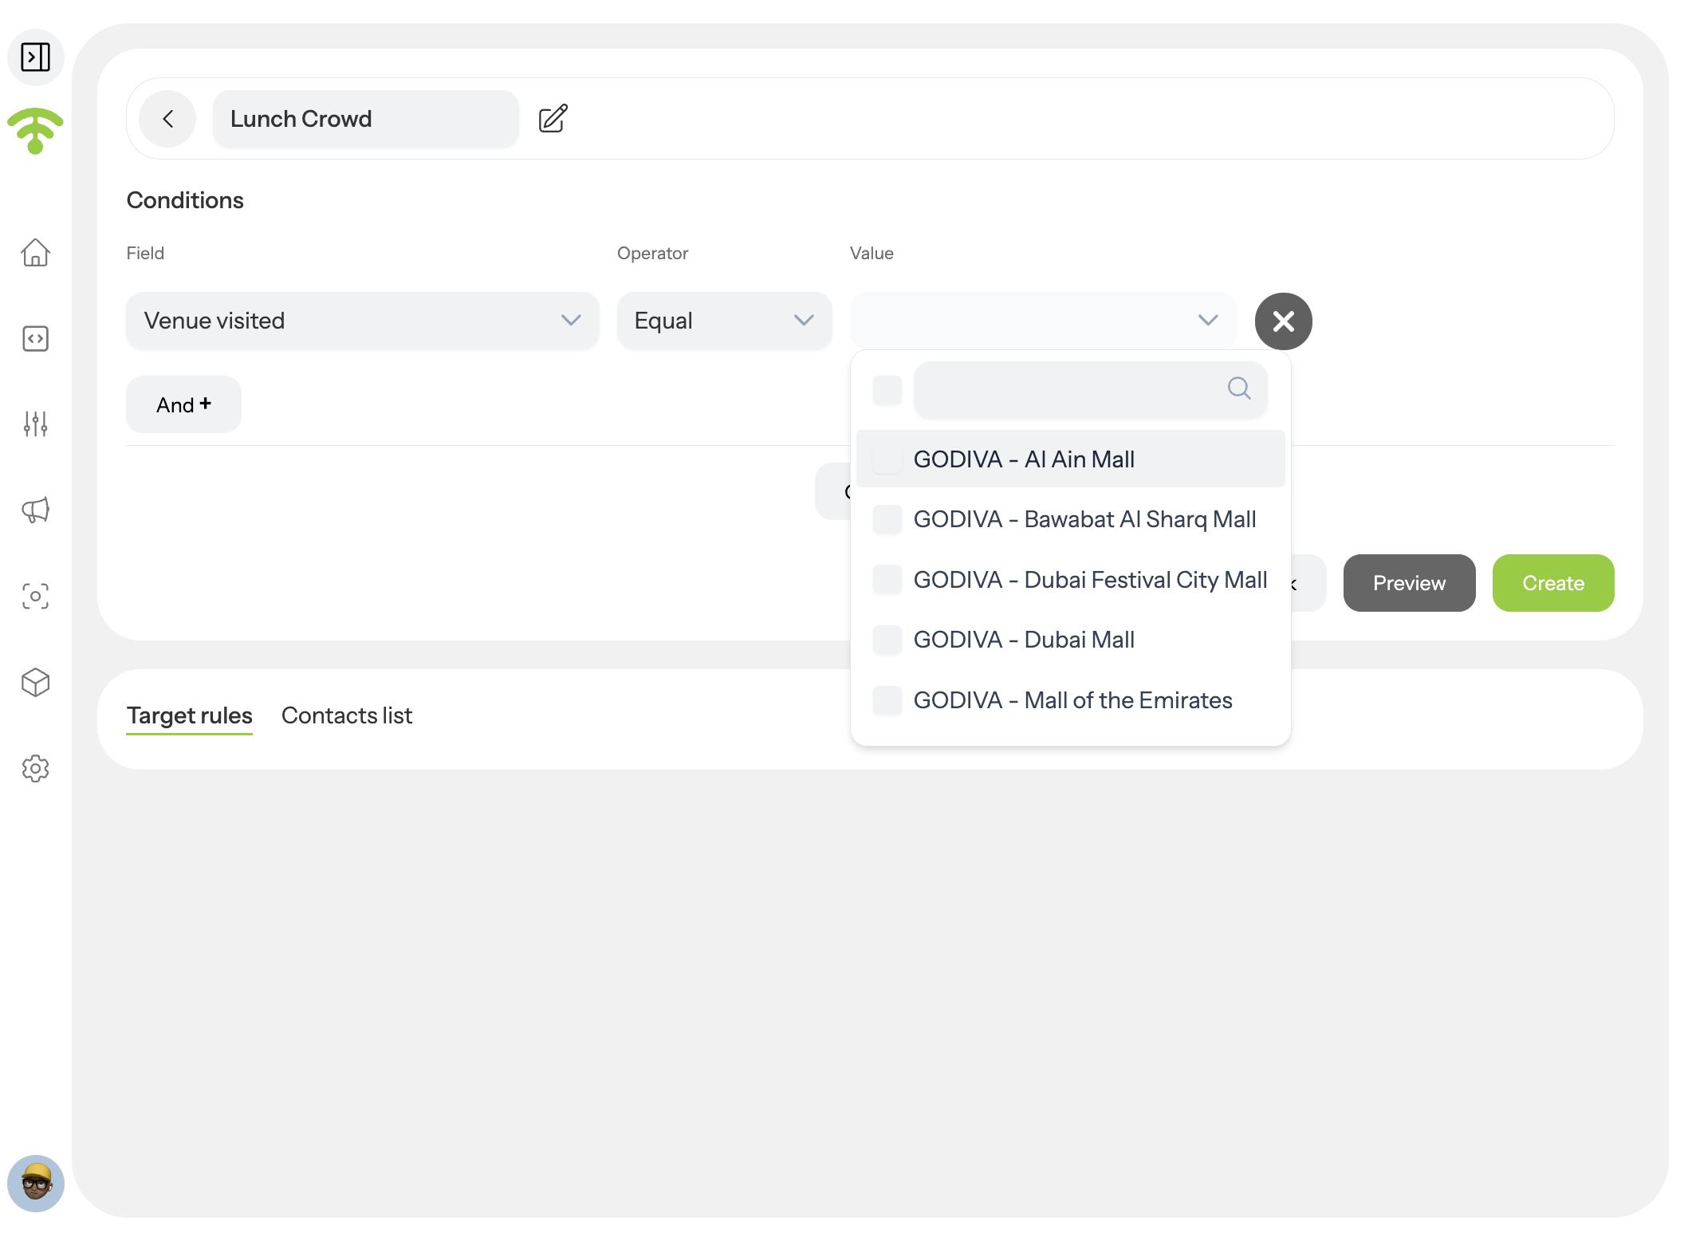
Task: Click the search magnifier icon
Action: pos(1239,388)
